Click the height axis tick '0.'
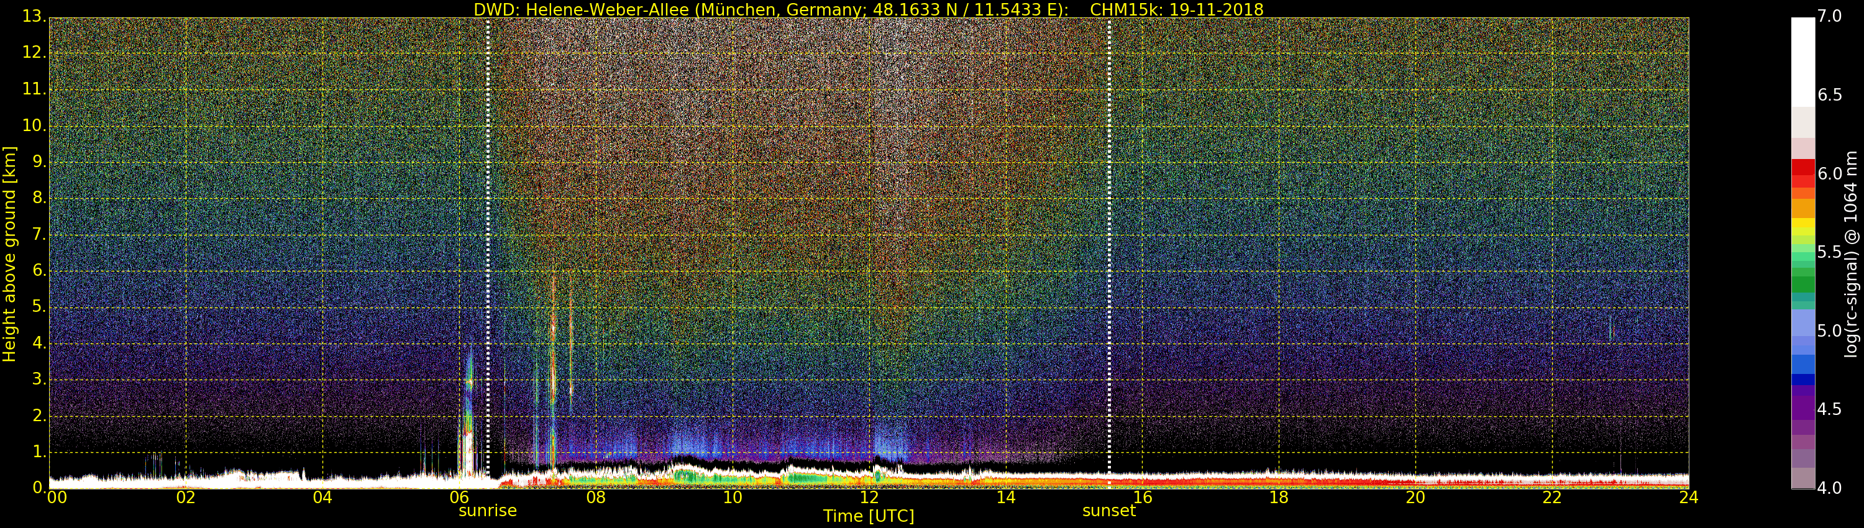The width and height of the screenshot is (1864, 528). [x=39, y=488]
